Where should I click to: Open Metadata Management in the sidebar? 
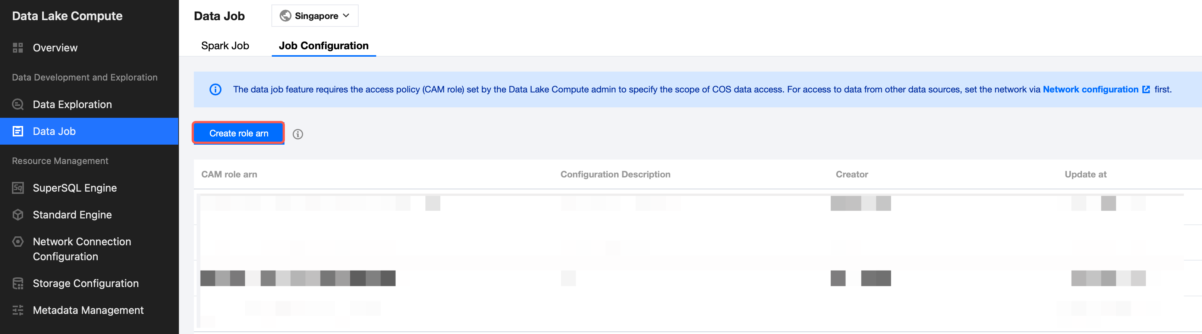point(88,310)
